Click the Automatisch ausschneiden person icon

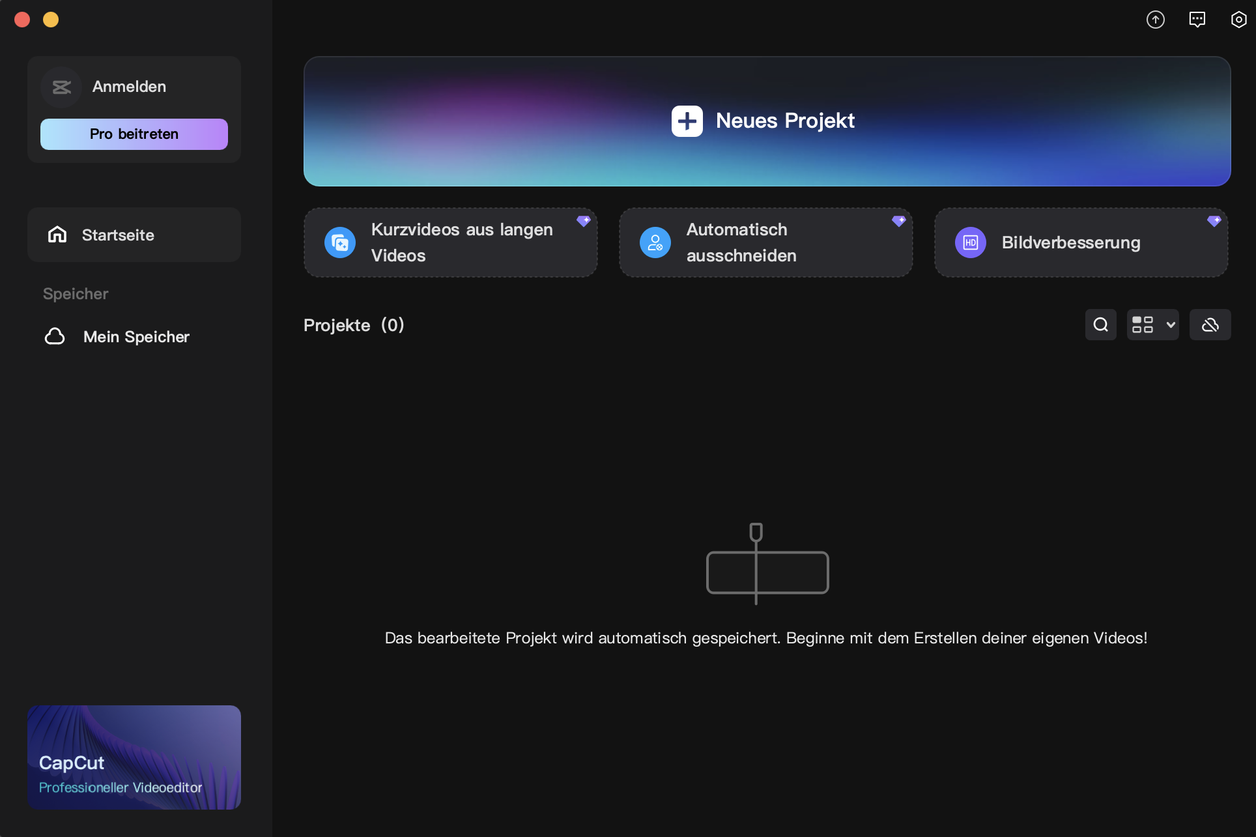pyautogui.click(x=655, y=242)
